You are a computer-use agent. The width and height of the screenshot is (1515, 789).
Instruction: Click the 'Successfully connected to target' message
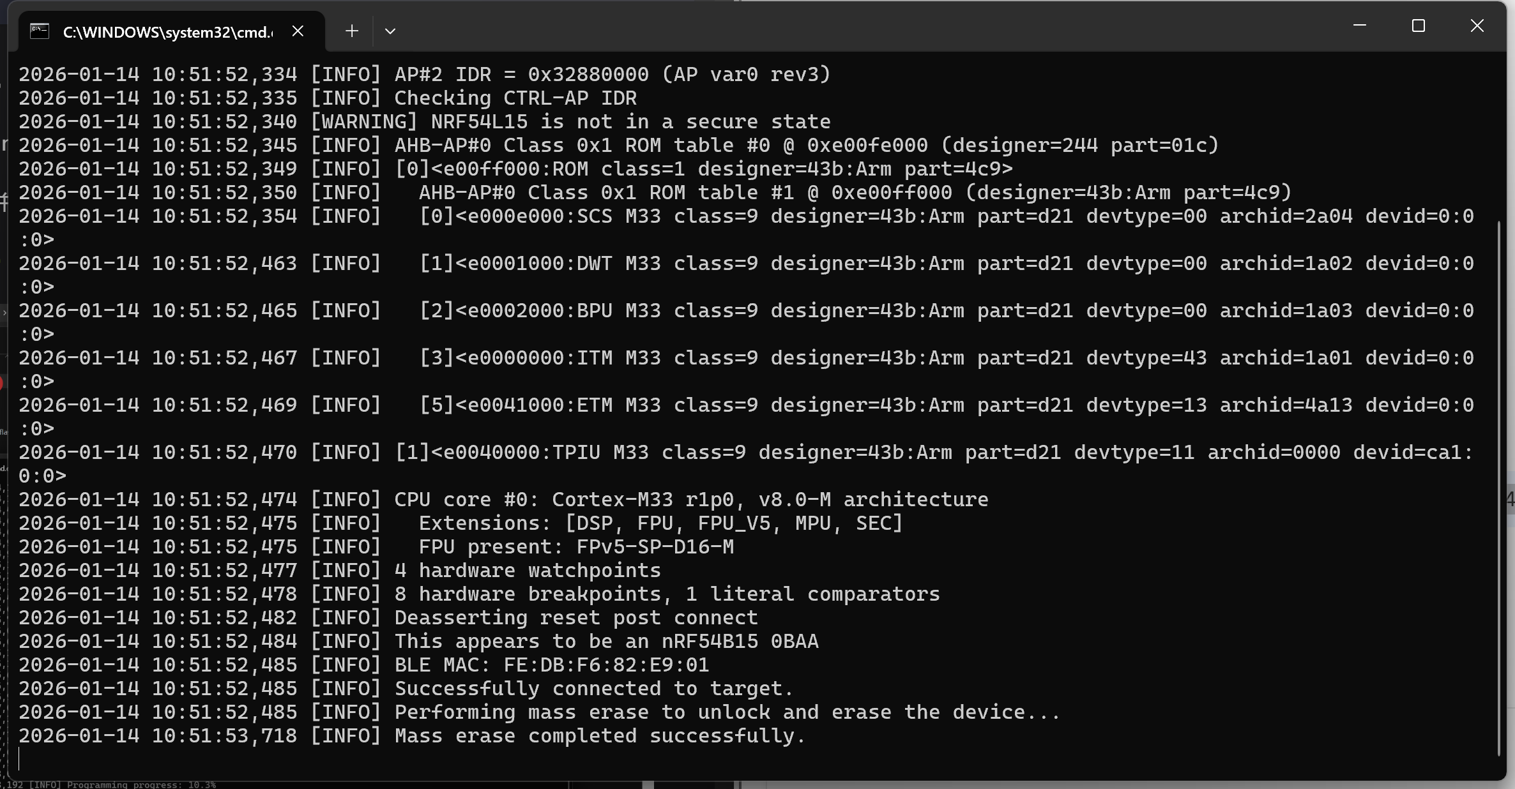[x=593, y=689]
